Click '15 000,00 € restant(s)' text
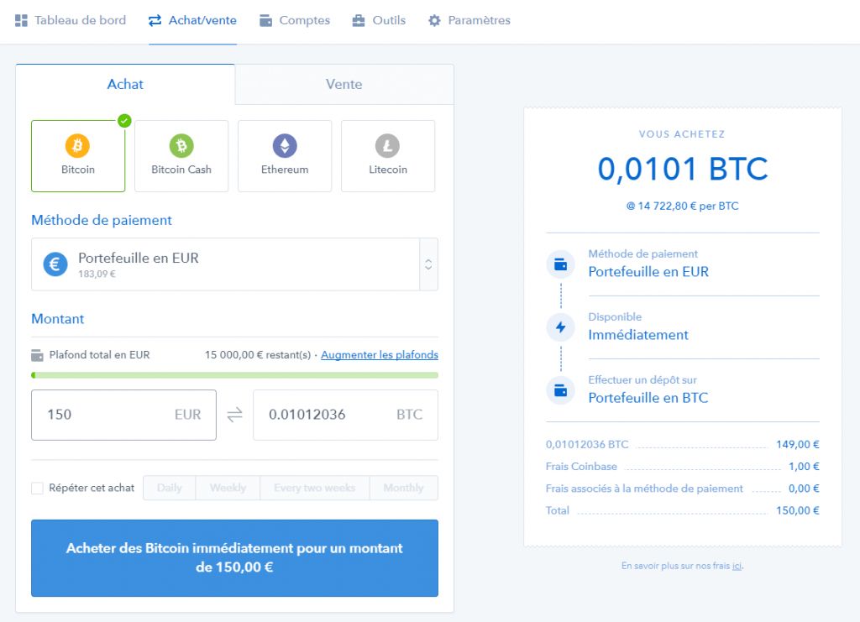The width and height of the screenshot is (860, 622). pyautogui.click(x=258, y=355)
